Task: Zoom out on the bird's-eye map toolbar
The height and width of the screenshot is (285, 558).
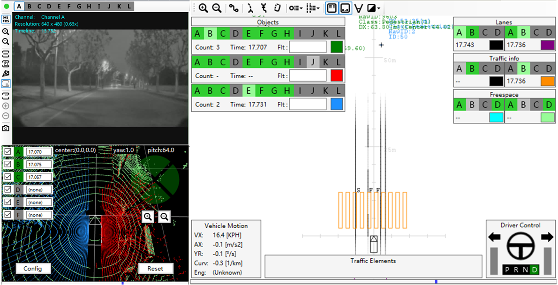Action: point(217,8)
